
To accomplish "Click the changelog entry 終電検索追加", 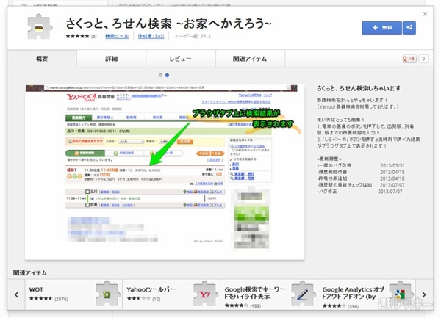I will click(332, 178).
